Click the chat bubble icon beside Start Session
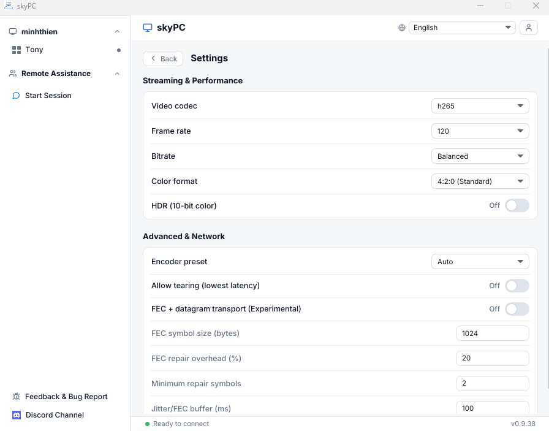 (16, 96)
